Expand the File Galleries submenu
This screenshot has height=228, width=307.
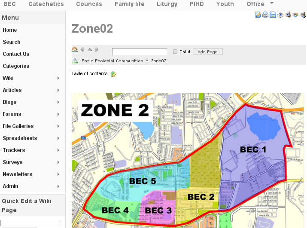point(58,126)
